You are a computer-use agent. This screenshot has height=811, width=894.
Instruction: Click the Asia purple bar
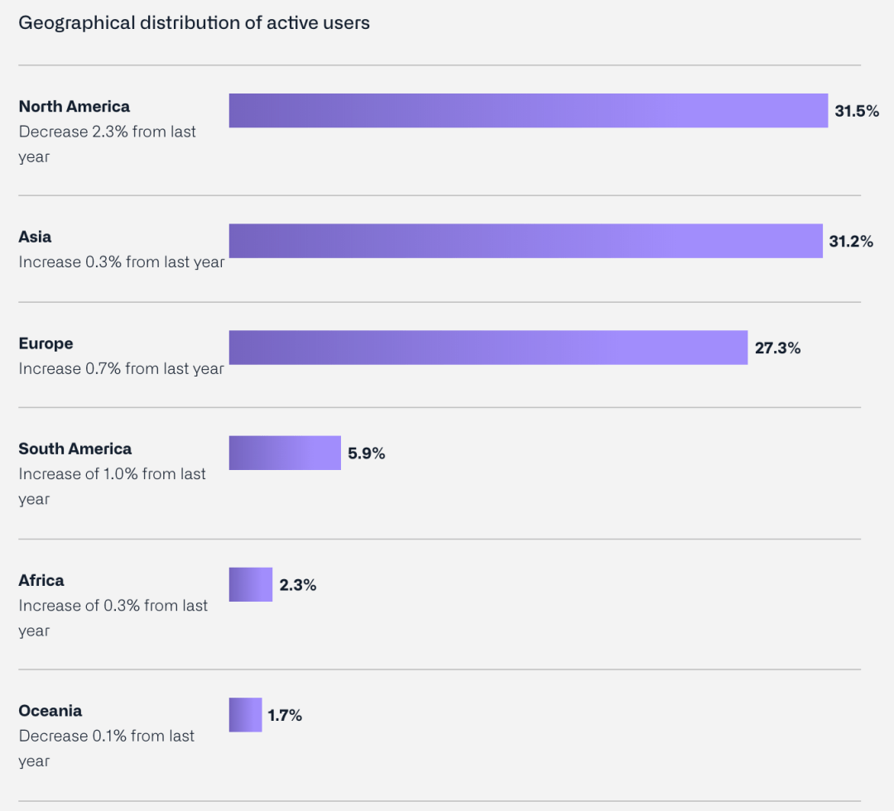(526, 241)
